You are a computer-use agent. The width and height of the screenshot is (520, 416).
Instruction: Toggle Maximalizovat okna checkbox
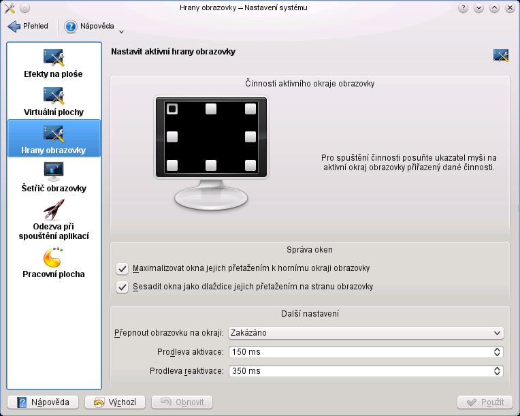[122, 268]
